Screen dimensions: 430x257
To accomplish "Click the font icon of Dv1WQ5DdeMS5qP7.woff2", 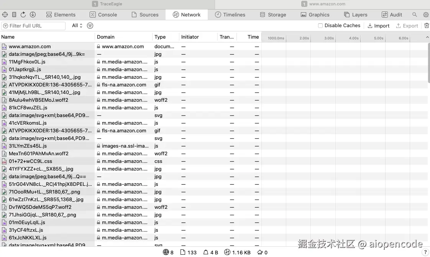I will tap(4, 207).
